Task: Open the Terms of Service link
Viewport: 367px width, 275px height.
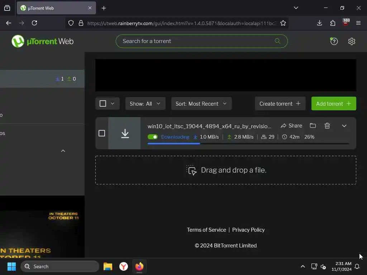Action: 206,230
